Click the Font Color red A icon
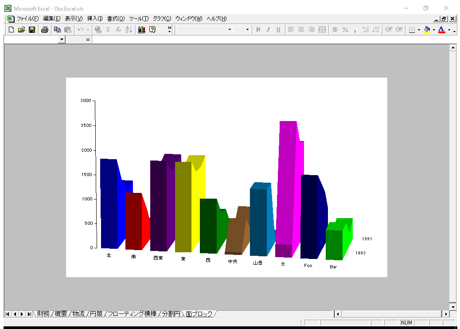Image resolution: width=460 pixels, height=329 pixels. pyautogui.click(x=441, y=30)
